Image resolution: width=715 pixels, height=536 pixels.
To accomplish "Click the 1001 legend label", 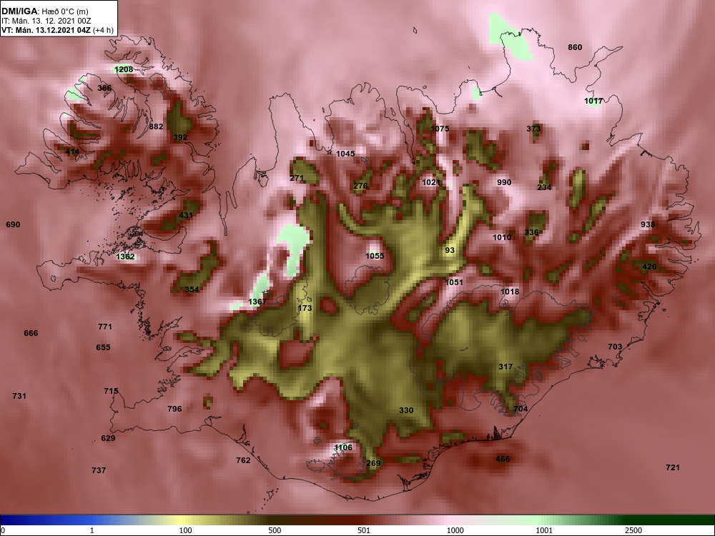I will pyautogui.click(x=544, y=530).
